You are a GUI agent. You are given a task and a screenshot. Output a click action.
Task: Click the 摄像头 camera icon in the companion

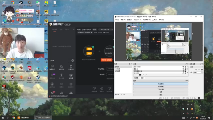(x=102, y=90)
